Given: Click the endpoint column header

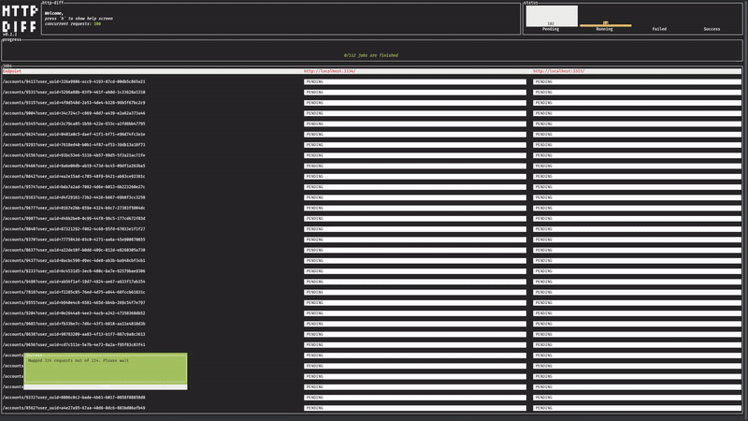Looking at the screenshot, I should 12,71.
